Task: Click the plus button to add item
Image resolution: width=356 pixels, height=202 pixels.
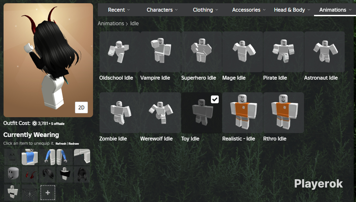Action: coord(48,193)
